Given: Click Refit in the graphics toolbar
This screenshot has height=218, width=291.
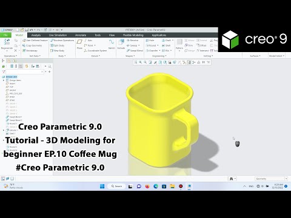Looking at the screenshot, I should pos(136,62).
